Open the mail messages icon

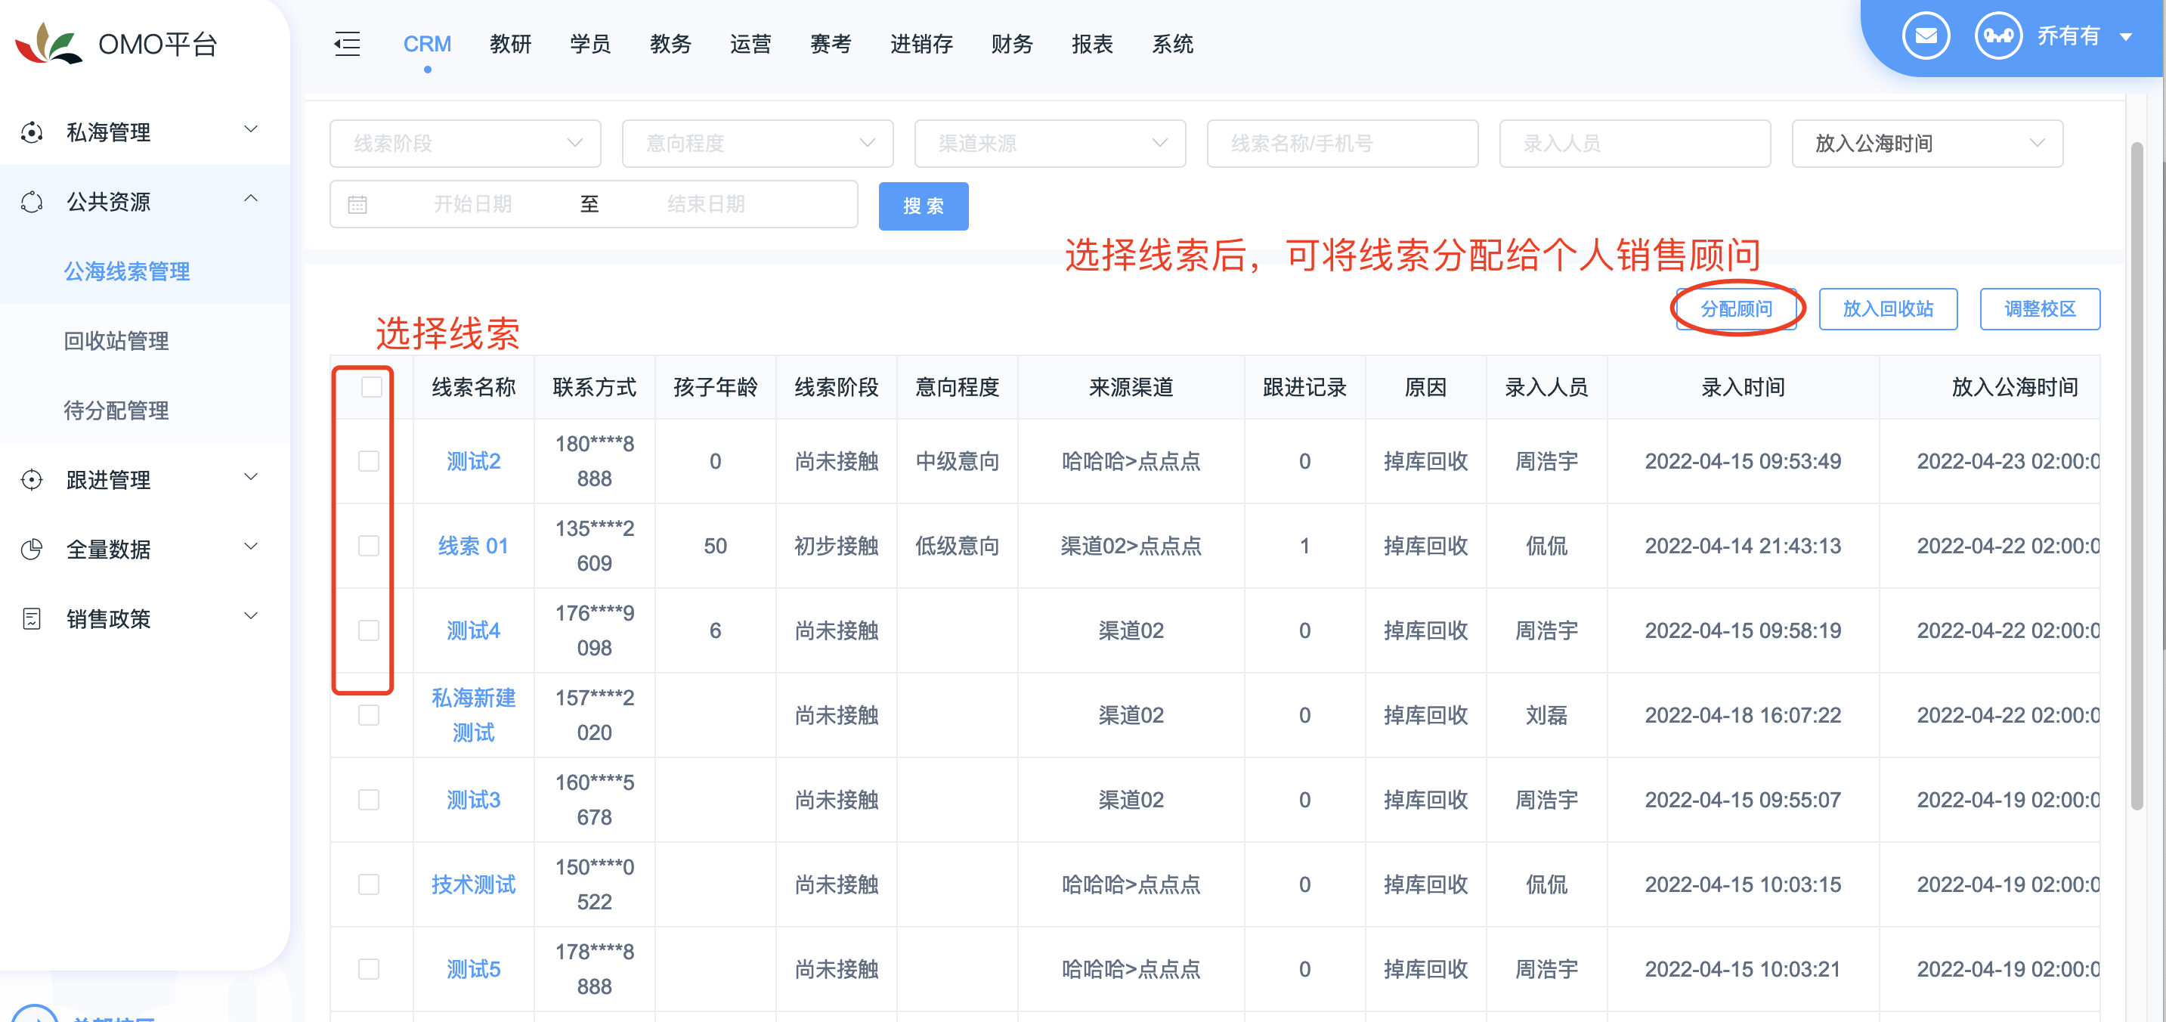tap(1926, 36)
